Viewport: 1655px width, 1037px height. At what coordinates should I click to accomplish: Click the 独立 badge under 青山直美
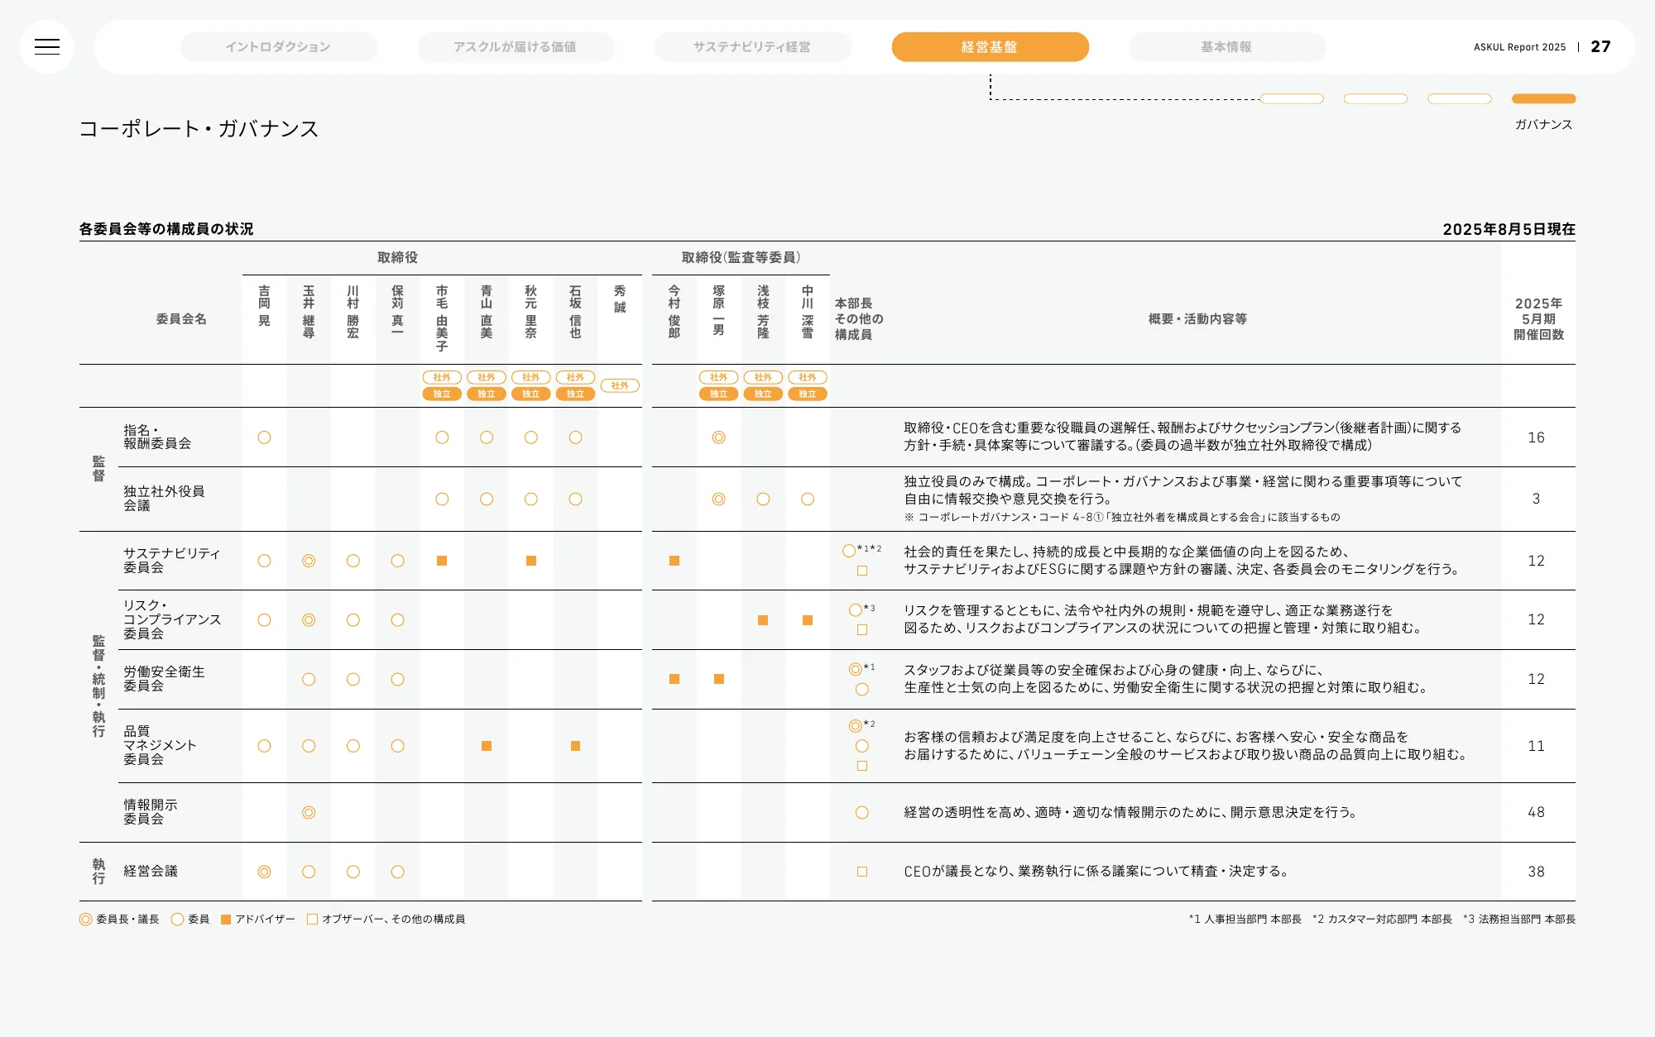tap(487, 394)
